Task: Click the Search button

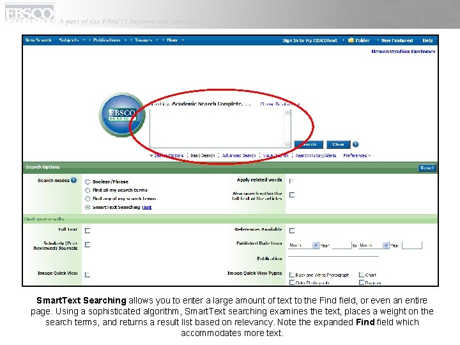Action: click(309, 144)
